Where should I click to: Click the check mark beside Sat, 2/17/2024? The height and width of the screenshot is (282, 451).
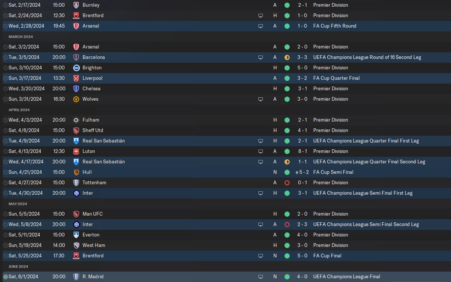point(5,5)
